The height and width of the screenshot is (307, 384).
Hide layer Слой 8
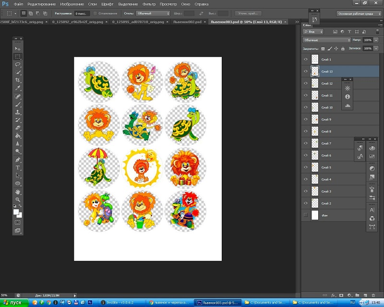coord(306,131)
